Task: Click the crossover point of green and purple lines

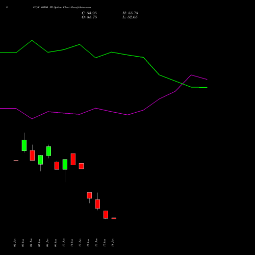Action: coord(183,84)
